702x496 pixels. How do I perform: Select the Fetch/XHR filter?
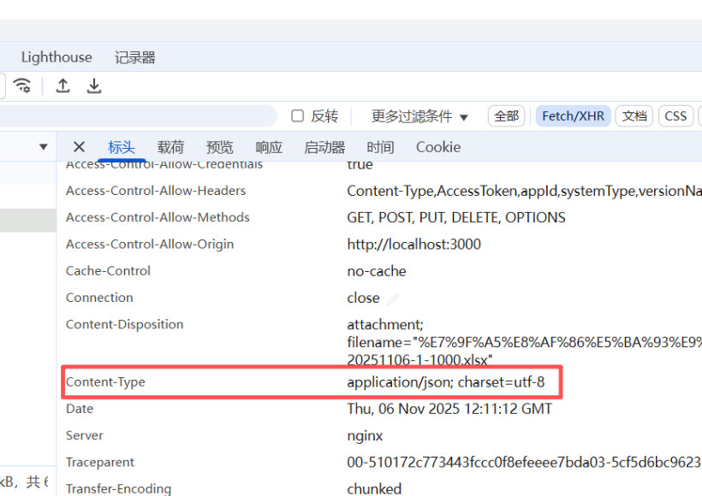coord(573,116)
